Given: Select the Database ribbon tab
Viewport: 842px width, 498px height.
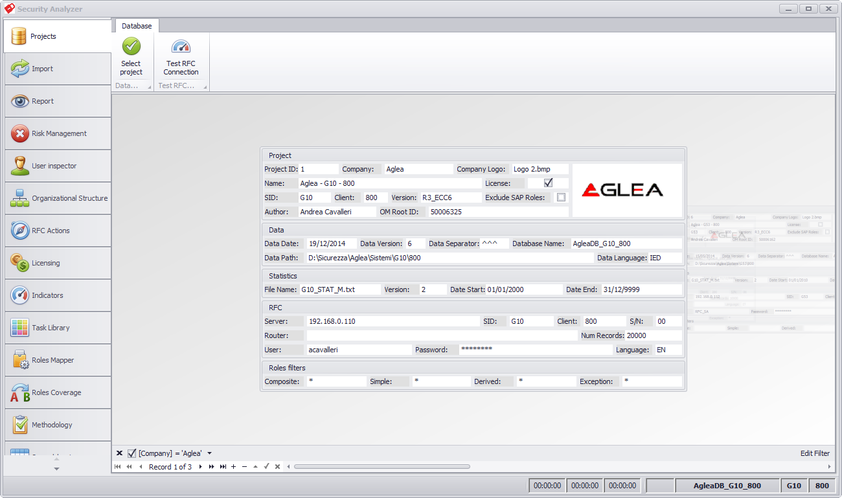Looking at the screenshot, I should [x=137, y=26].
